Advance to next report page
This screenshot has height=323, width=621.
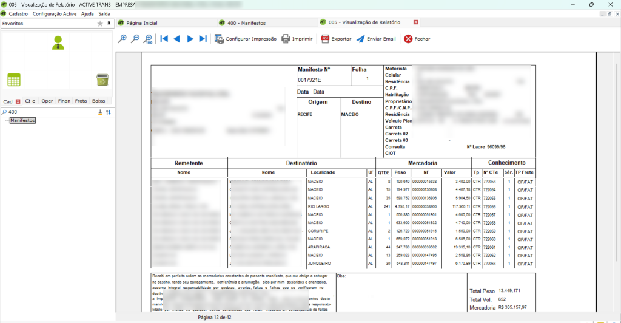click(190, 39)
